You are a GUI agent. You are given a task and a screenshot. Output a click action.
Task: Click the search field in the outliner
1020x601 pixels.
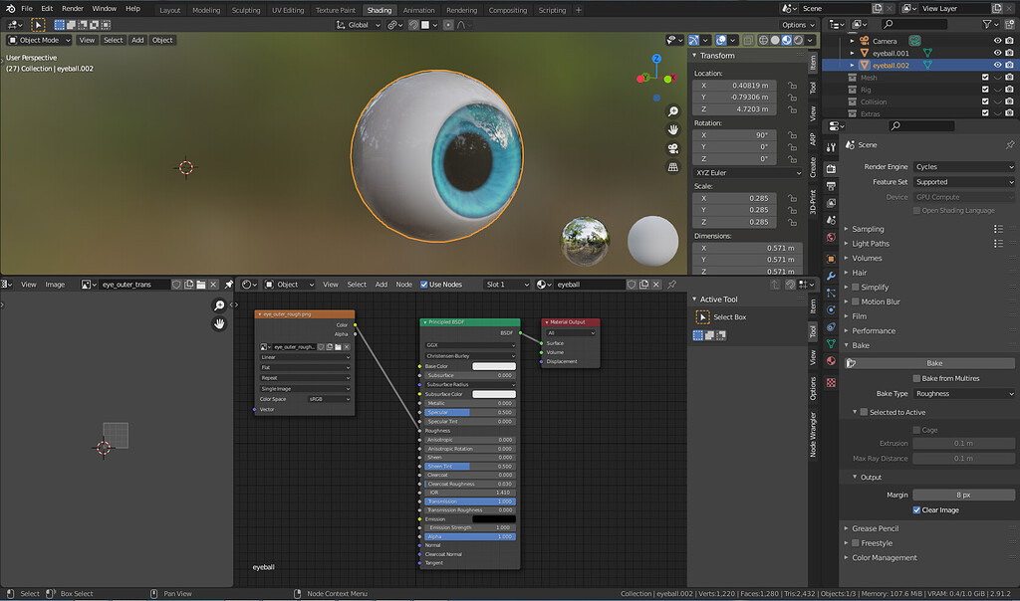920,124
